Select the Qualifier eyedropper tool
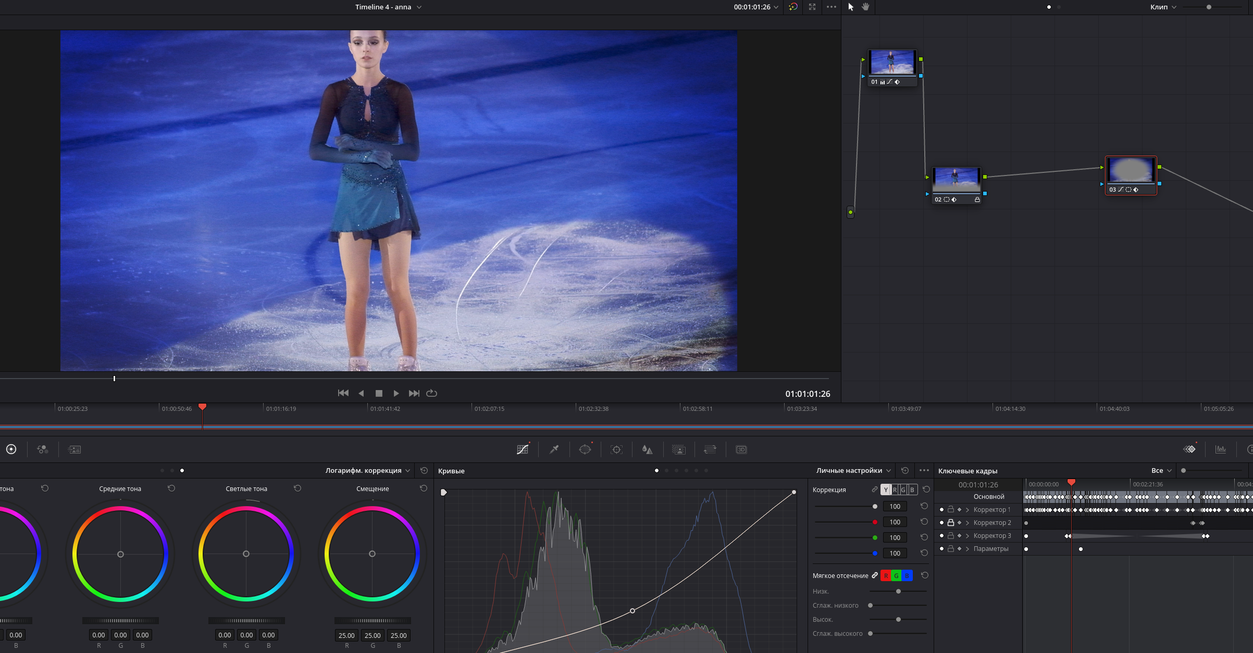1253x653 pixels. click(x=554, y=449)
